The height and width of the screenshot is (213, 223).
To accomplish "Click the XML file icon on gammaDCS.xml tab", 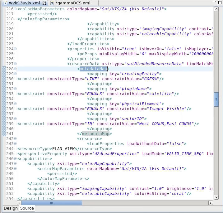I will (52, 3).
